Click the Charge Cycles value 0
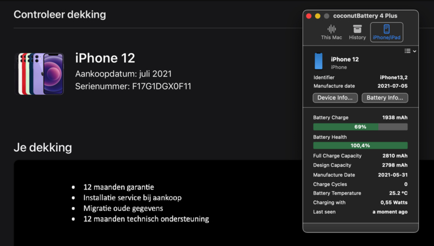The image size is (434, 246). click(x=406, y=184)
